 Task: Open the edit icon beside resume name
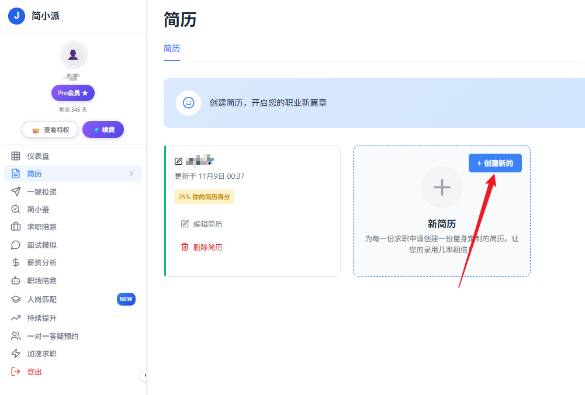pyautogui.click(x=178, y=160)
